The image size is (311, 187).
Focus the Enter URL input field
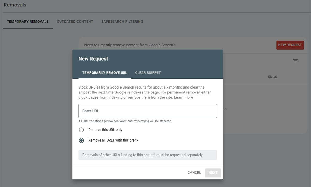coord(148,111)
